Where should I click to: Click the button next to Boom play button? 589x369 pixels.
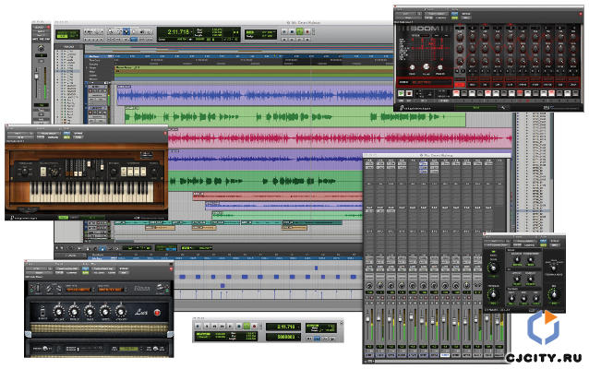tap(409, 93)
